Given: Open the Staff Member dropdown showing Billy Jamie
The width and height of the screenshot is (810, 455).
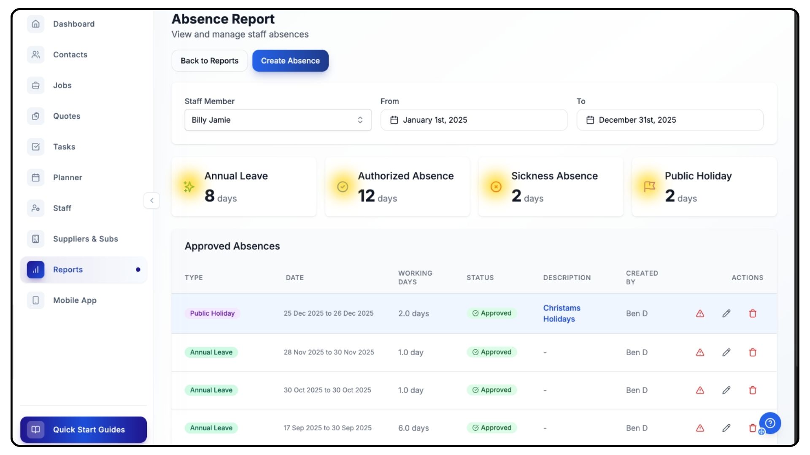Looking at the screenshot, I should (x=278, y=120).
